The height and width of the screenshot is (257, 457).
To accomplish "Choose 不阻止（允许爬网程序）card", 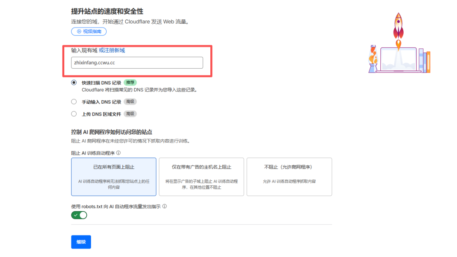I will tap(289, 177).
